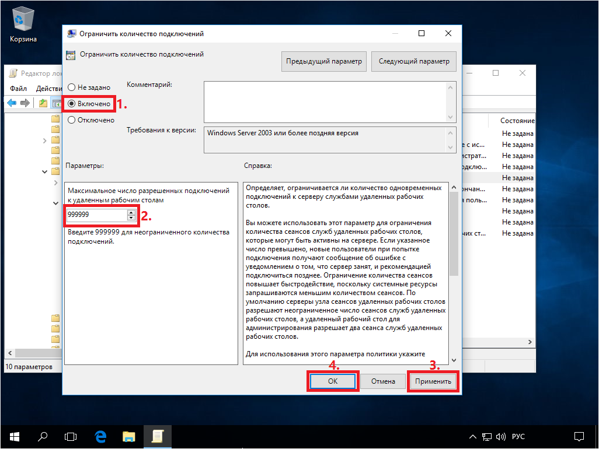The height and width of the screenshot is (449, 599).
Task: Click the Forward arrow in Group Policy Editor
Action: point(25,103)
